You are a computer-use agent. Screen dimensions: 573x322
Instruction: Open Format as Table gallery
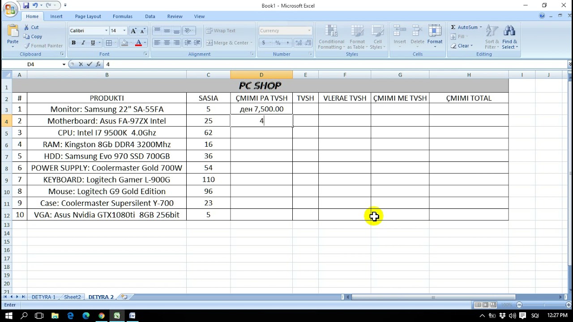pyautogui.click(x=357, y=37)
